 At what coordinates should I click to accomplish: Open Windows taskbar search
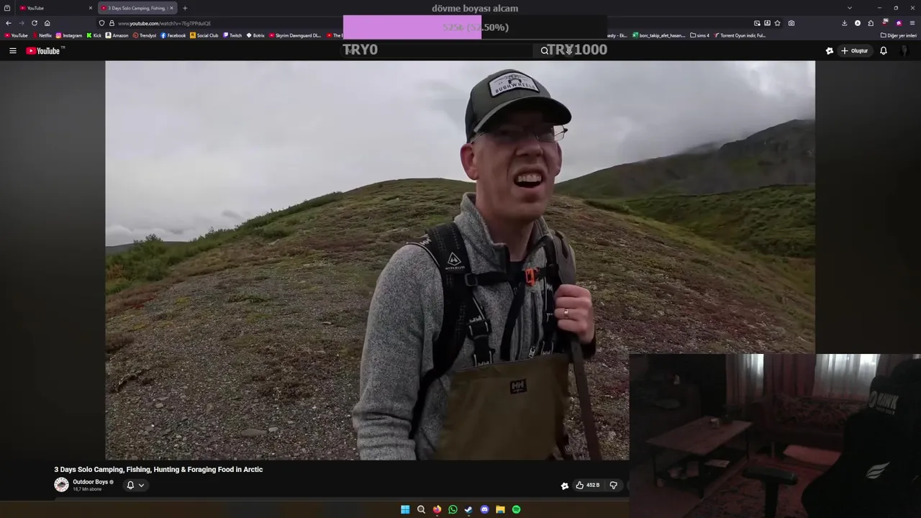point(421,509)
